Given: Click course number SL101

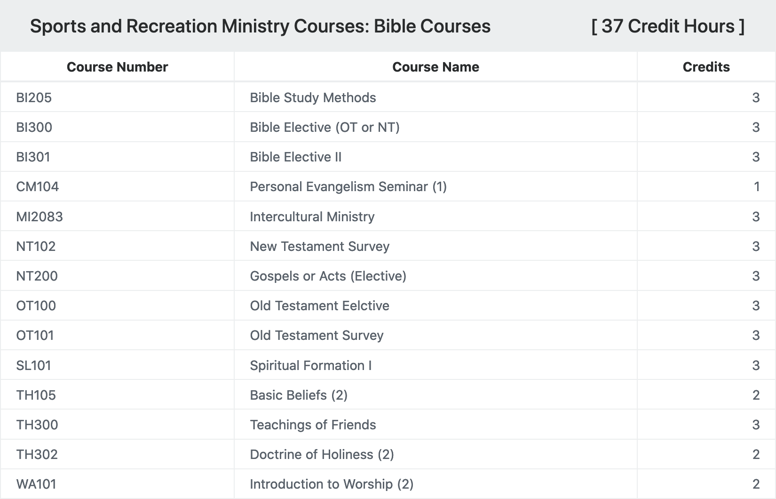Looking at the screenshot, I should point(33,365).
